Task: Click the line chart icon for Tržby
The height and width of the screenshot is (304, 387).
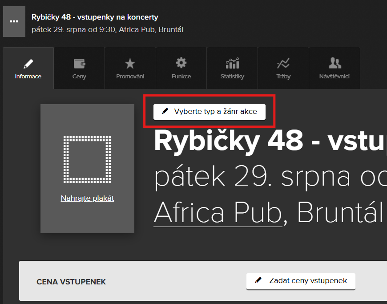Action: click(x=283, y=63)
